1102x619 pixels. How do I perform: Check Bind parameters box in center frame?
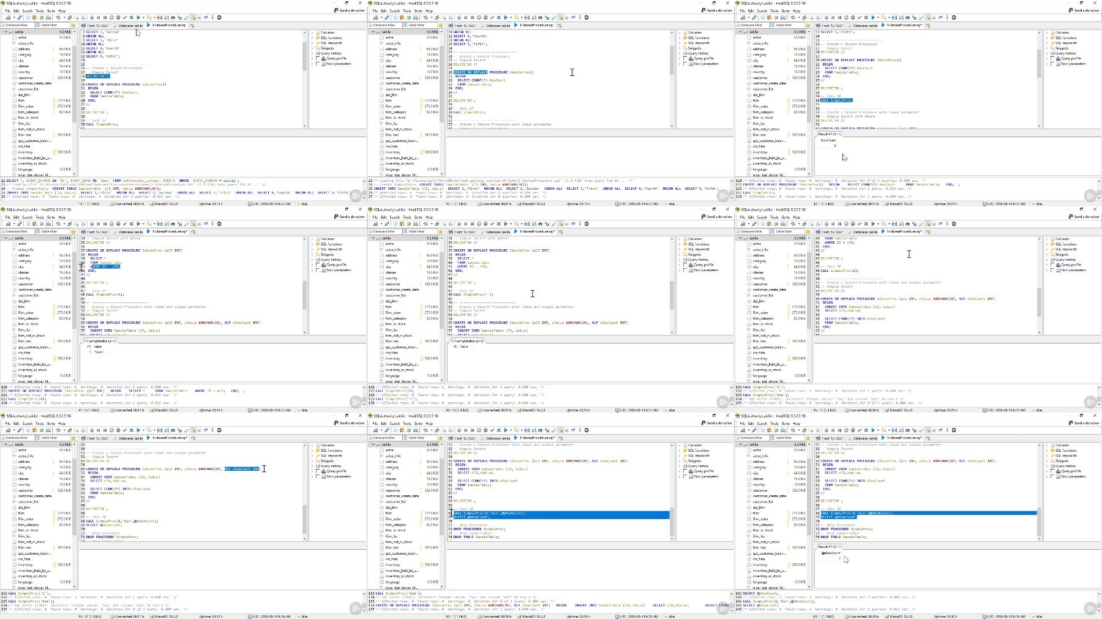tap(685, 270)
